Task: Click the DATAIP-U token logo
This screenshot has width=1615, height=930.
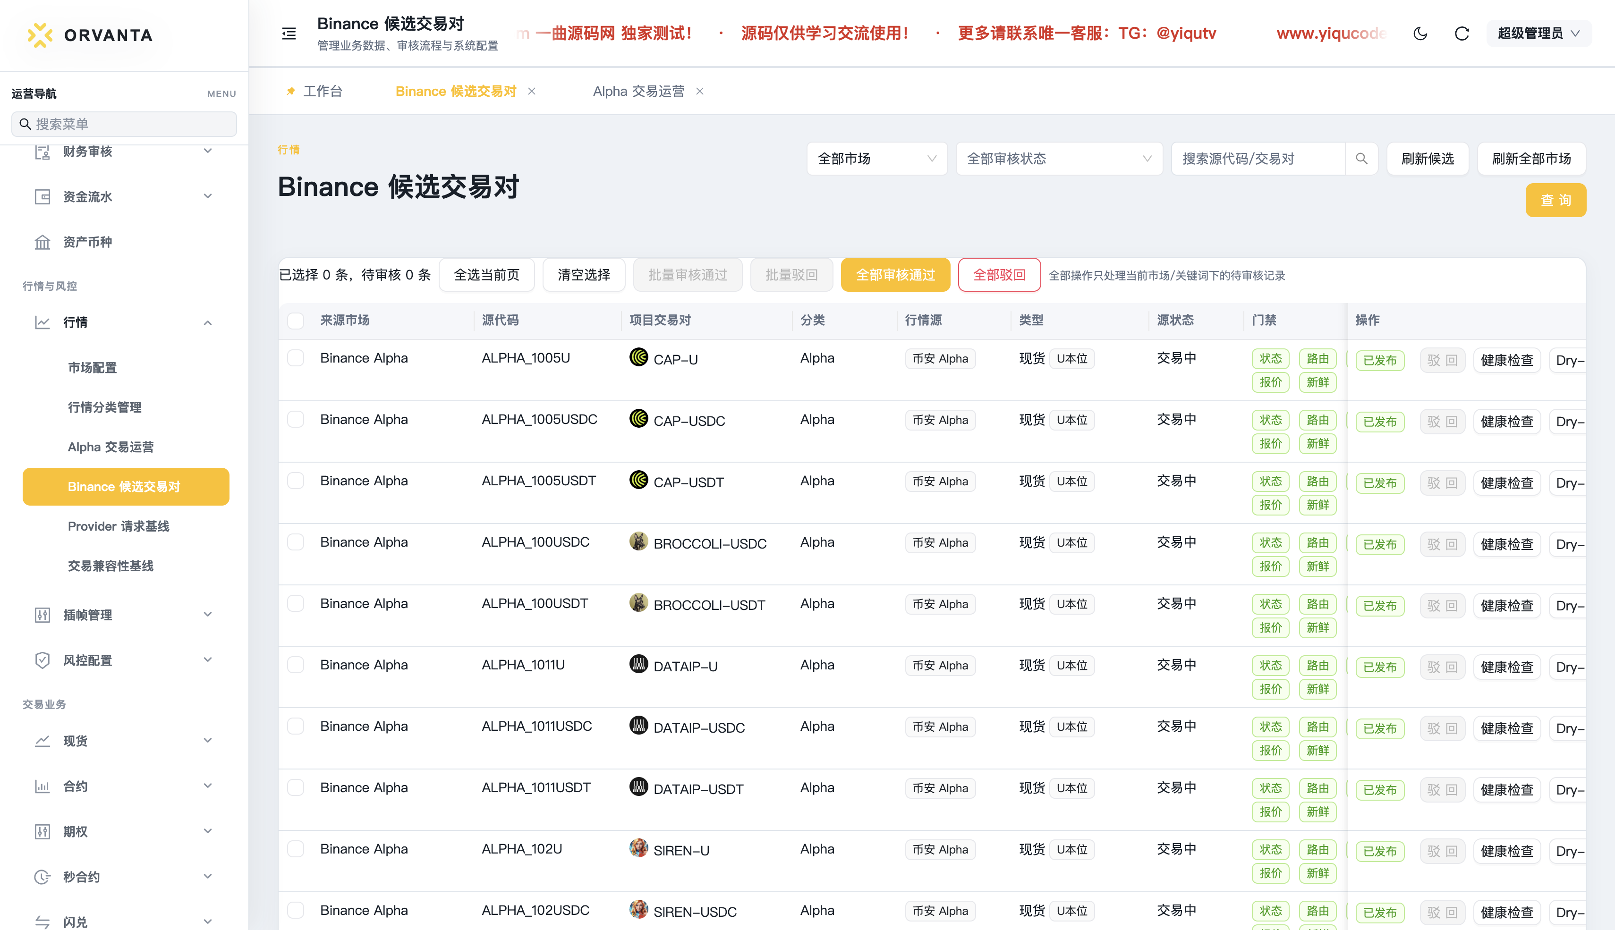Action: 638,664
